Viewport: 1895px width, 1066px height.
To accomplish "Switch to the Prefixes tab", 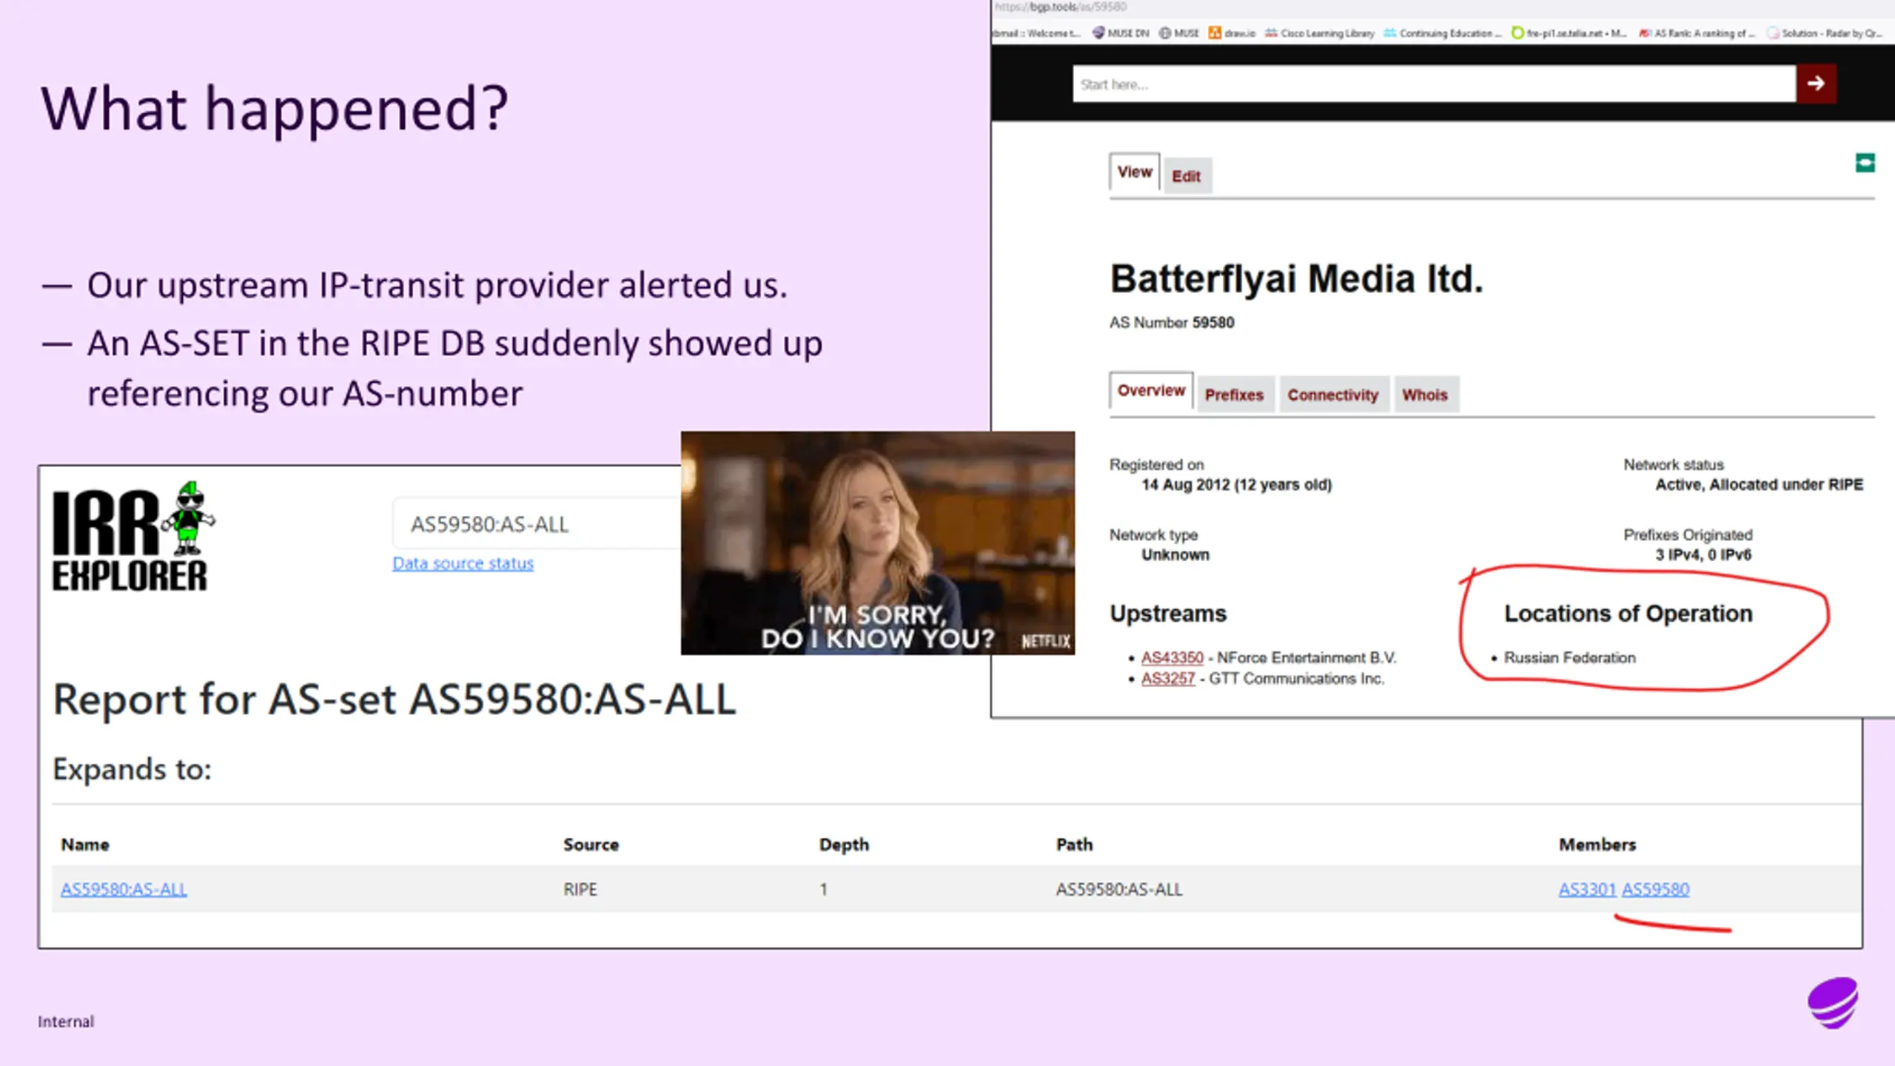I will (x=1234, y=395).
